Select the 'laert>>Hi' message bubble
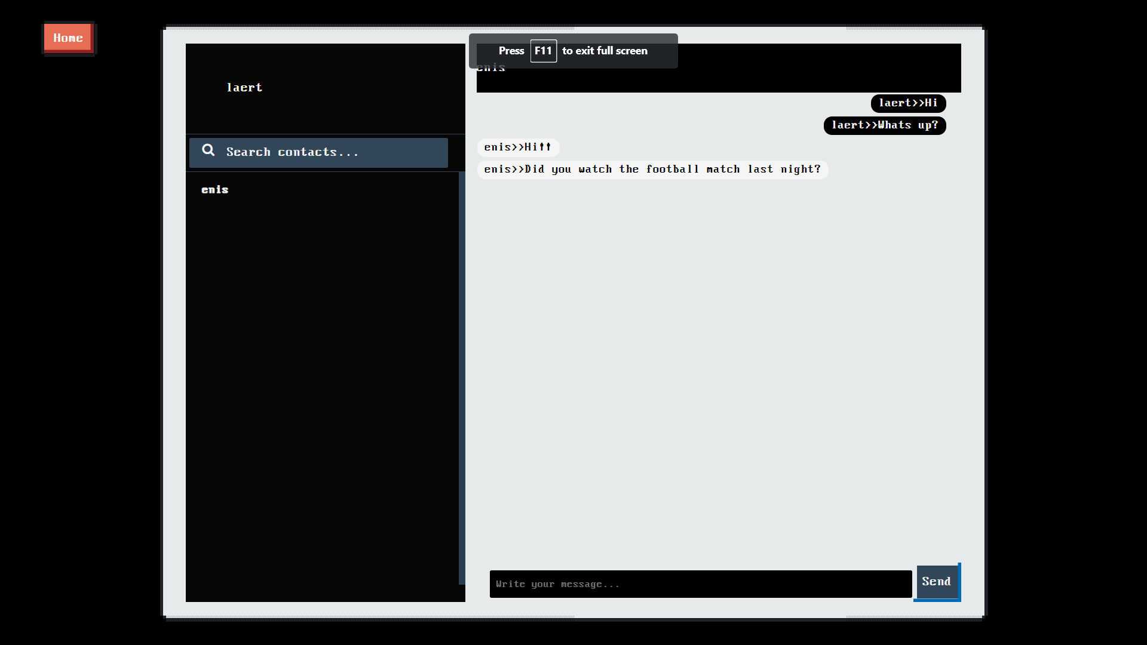 point(908,103)
